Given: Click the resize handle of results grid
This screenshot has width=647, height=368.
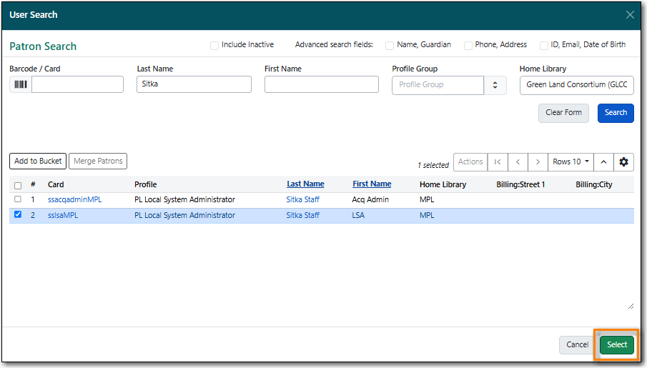Looking at the screenshot, I should point(631,306).
